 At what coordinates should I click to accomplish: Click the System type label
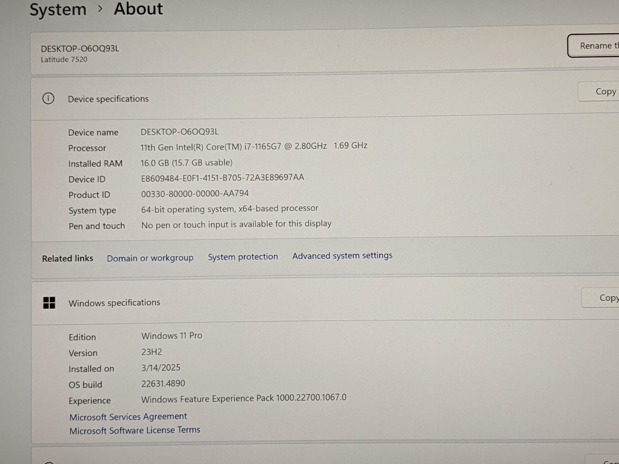click(92, 211)
